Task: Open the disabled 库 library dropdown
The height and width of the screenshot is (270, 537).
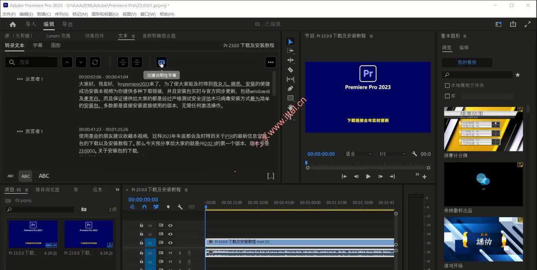Action: click(x=487, y=96)
